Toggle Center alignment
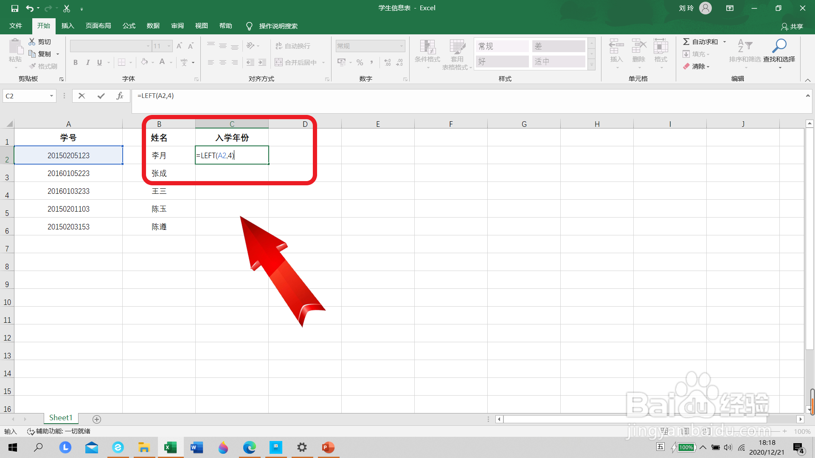815x458 pixels. [223, 62]
